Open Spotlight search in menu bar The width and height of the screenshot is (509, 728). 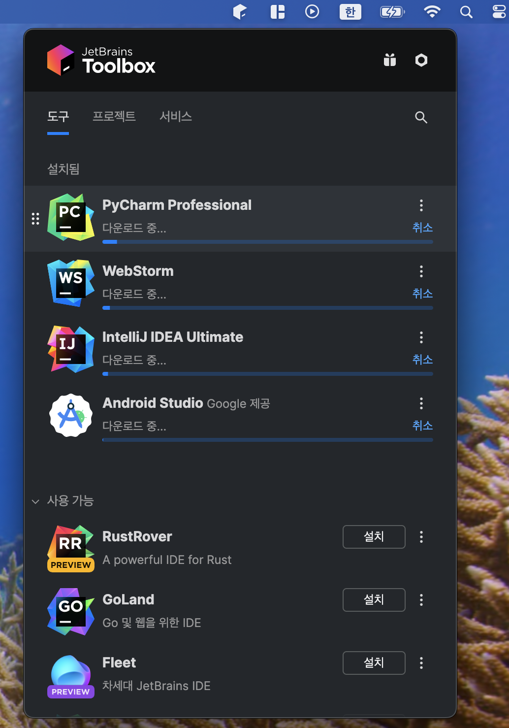tap(466, 11)
